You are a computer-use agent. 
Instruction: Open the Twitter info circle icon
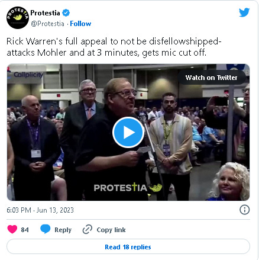245,210
